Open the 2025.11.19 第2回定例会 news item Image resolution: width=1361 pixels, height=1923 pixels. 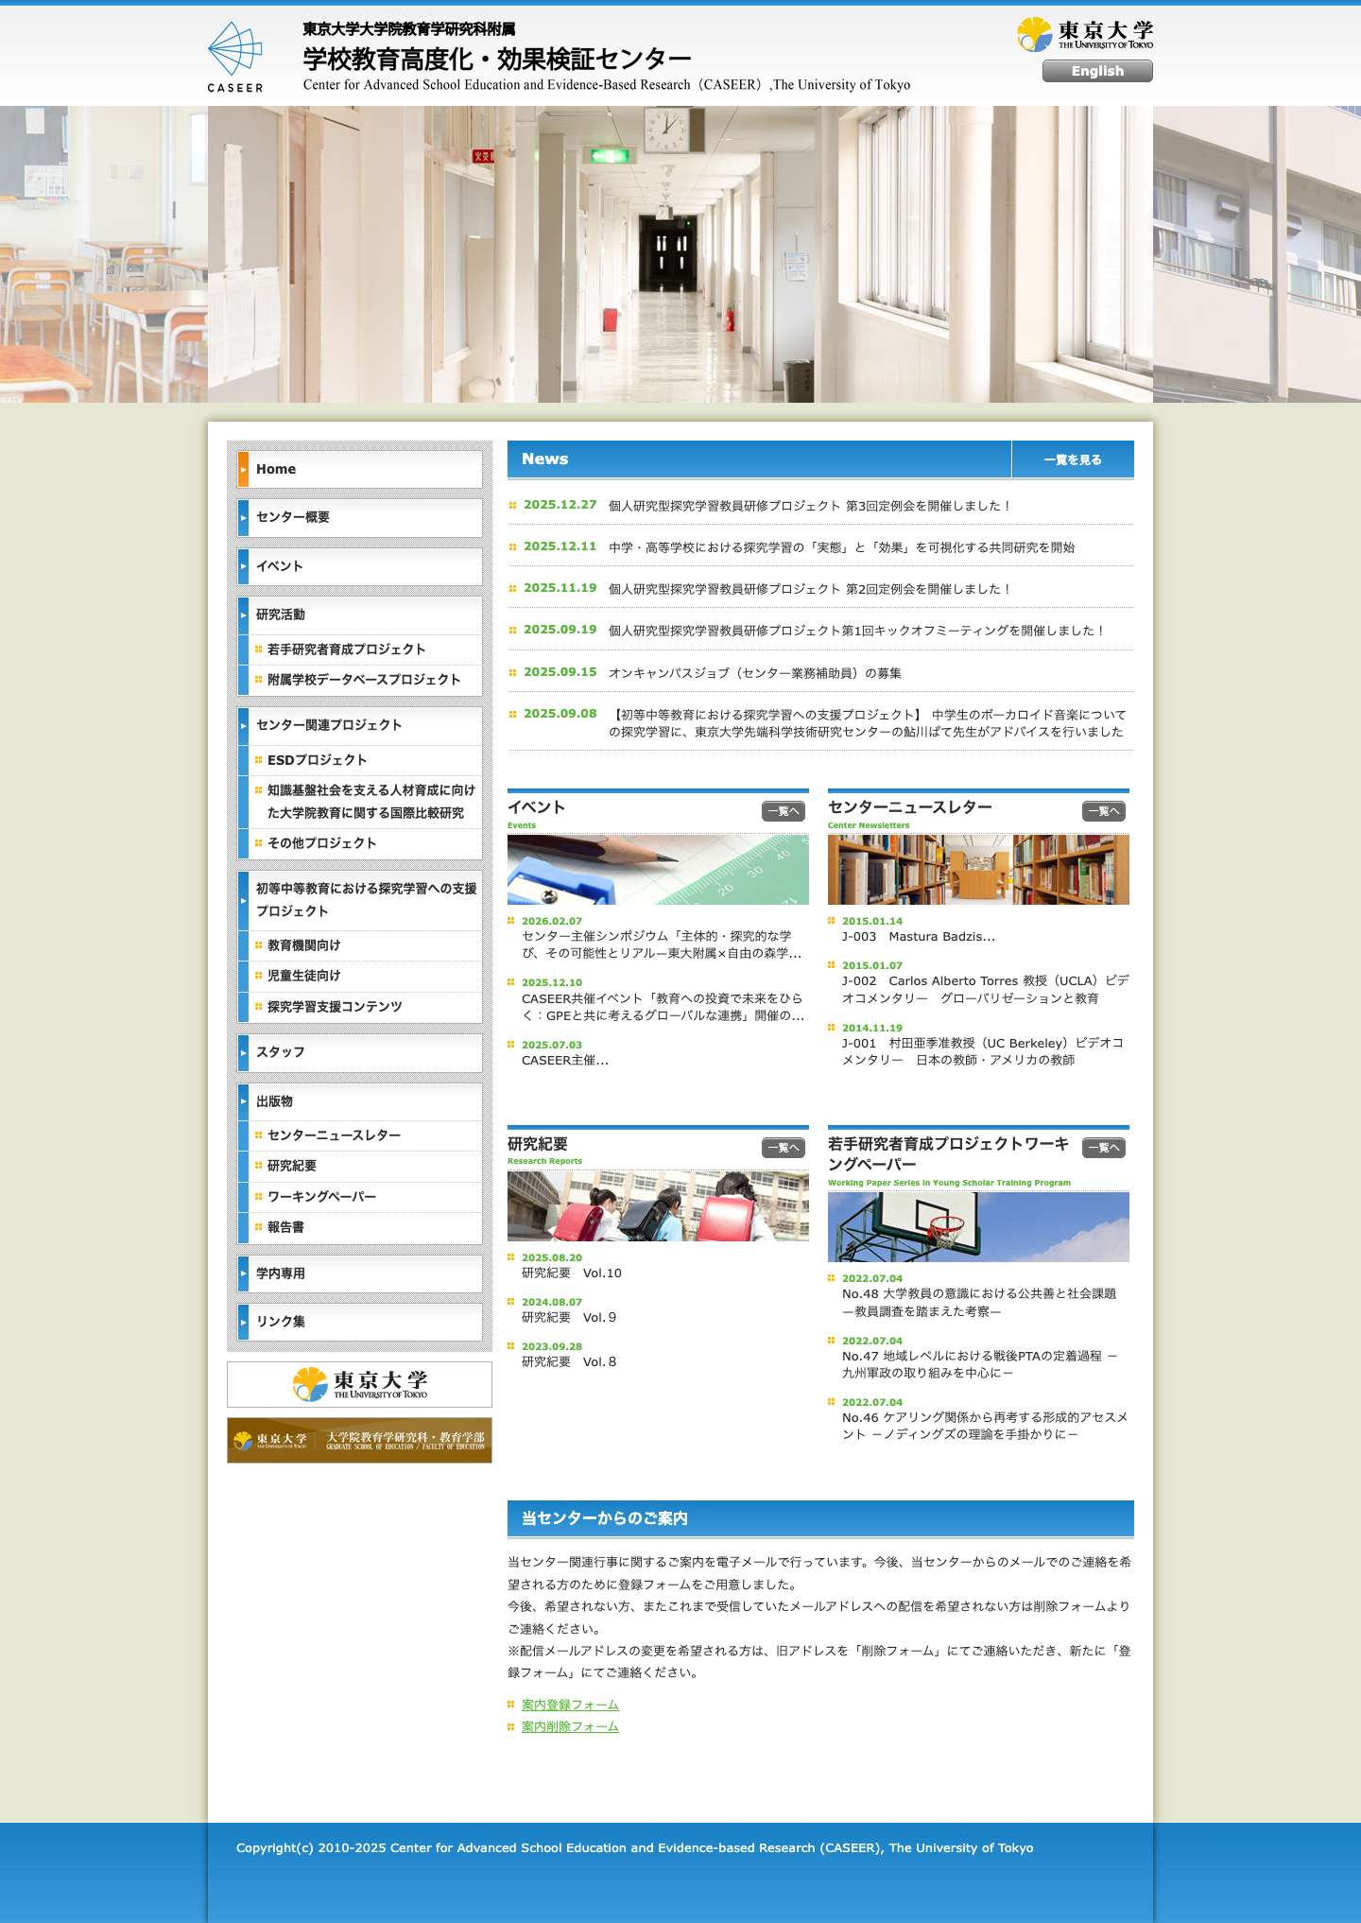(809, 589)
